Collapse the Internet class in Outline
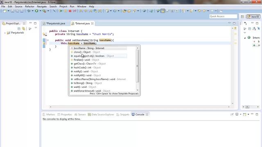Image resolution: width=262 pixels, height=147 pixels. (x=245, y=38)
